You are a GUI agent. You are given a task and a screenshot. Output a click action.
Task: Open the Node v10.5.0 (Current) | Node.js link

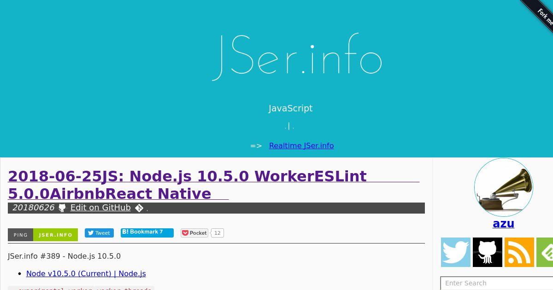coord(86,273)
